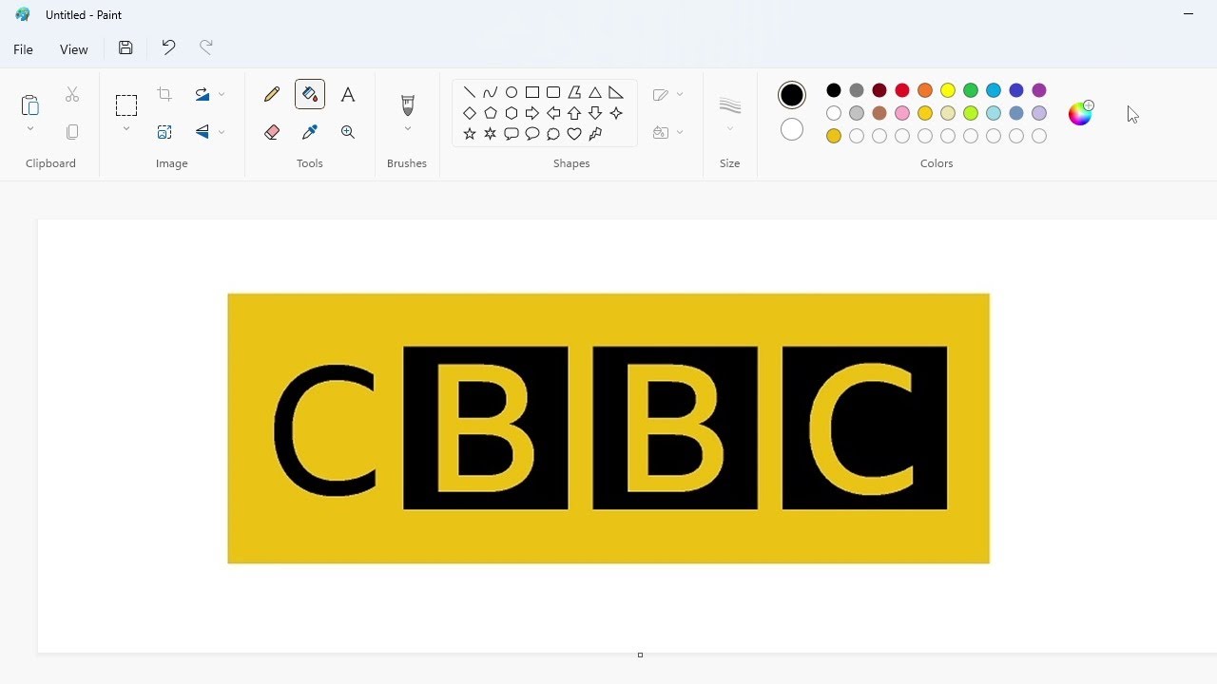Image resolution: width=1217 pixels, height=684 pixels.
Task: Select the Five-point star shape
Action: tap(470, 134)
